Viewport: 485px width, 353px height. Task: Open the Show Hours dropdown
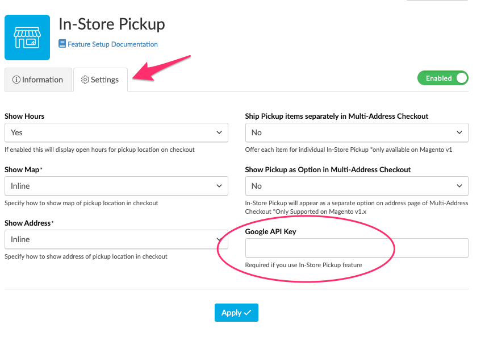tap(116, 132)
